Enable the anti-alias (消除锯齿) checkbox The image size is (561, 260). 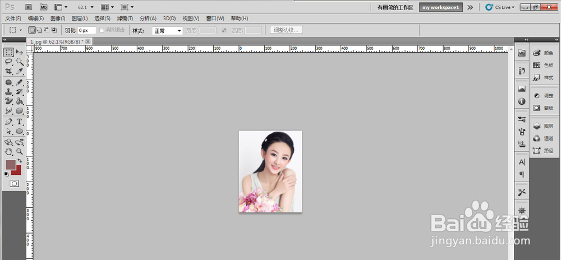[102, 30]
